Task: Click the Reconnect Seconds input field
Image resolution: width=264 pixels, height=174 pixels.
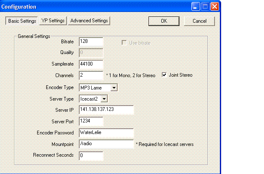Action: pyautogui.click(x=91, y=155)
